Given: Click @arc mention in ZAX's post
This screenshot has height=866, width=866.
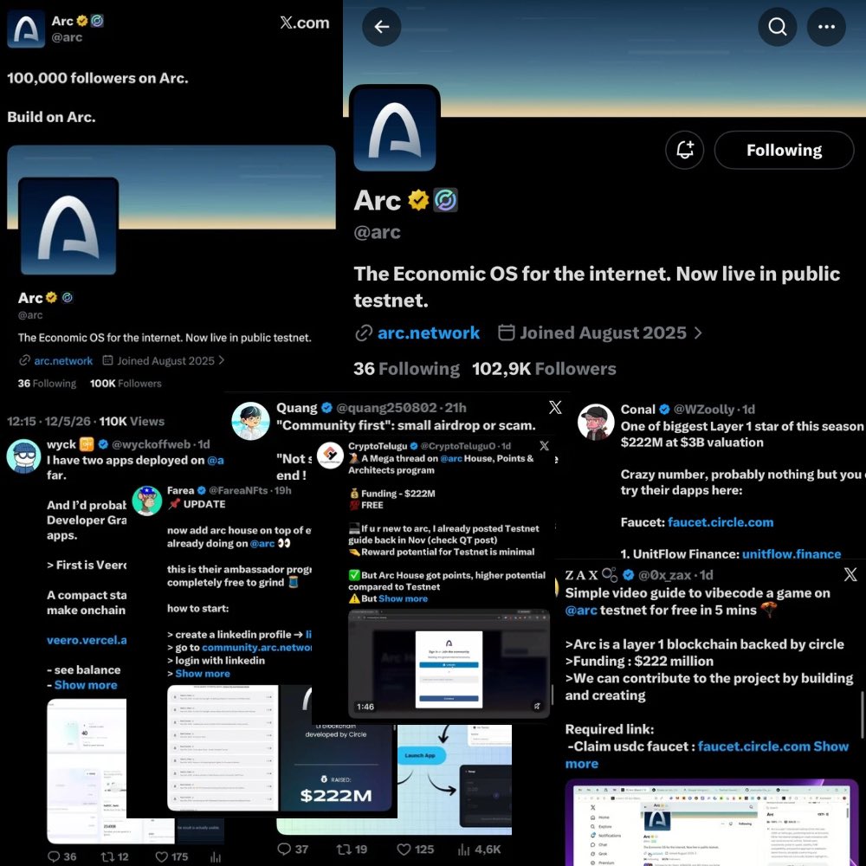Looking at the screenshot, I should pyautogui.click(x=581, y=610).
